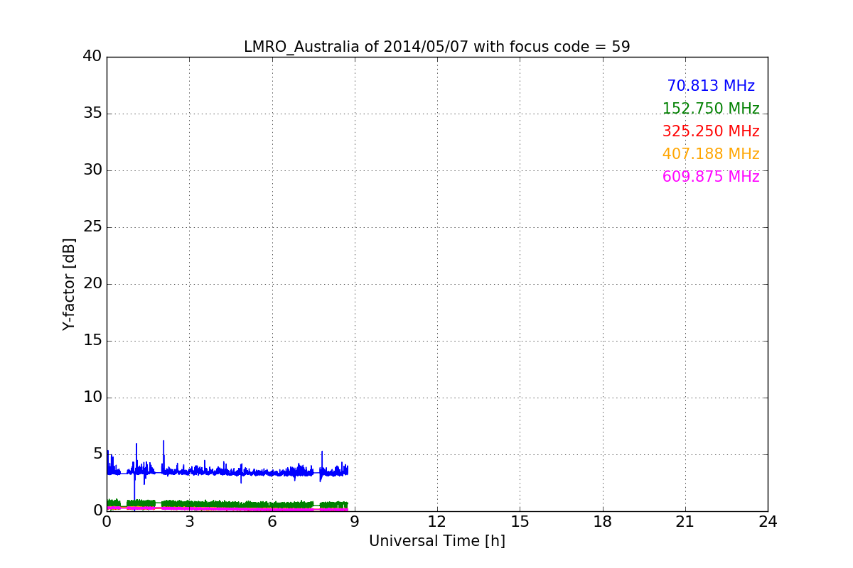Click the Universal Time [h] axis label
Viewport: 853px width, 568px height.
[437, 541]
